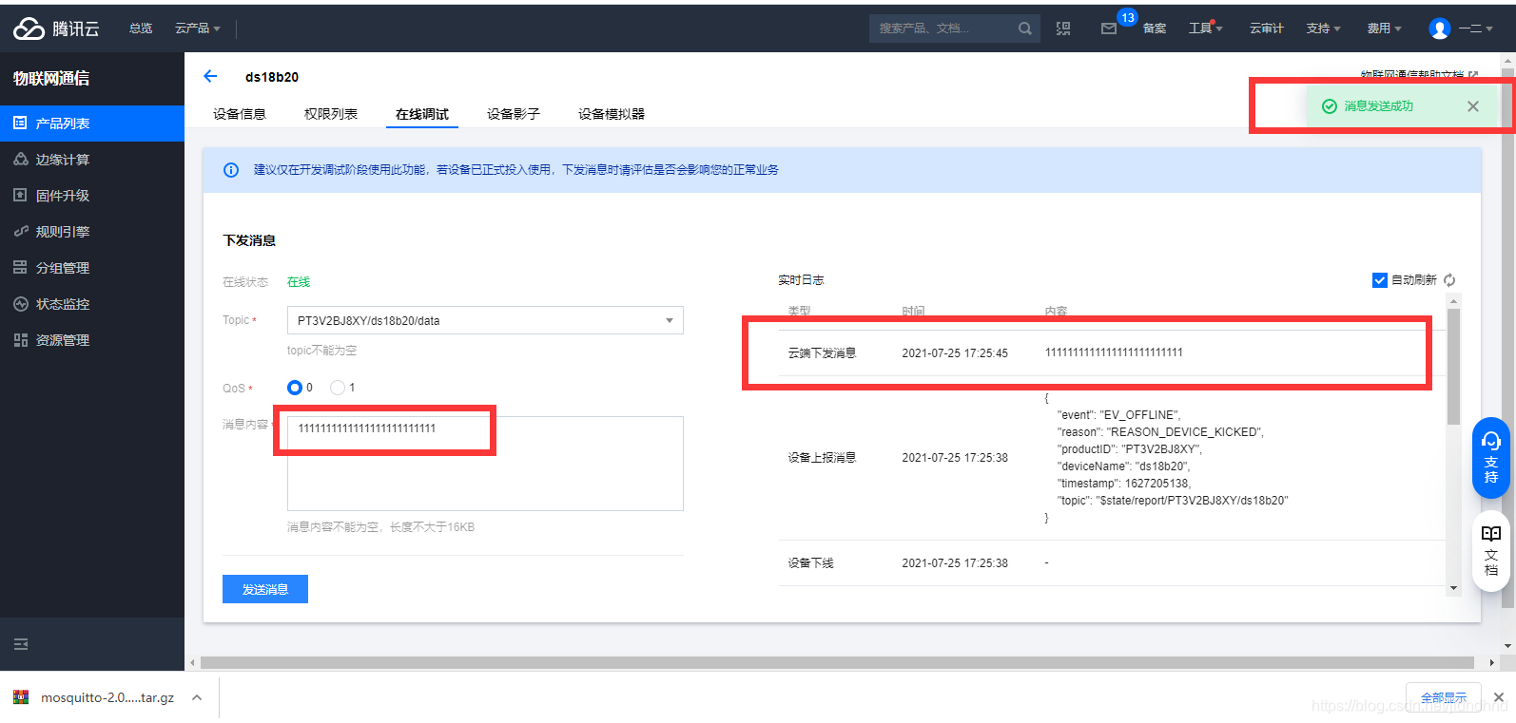
Task: Click the 云端下发消息 log row
Action: [1111, 352]
